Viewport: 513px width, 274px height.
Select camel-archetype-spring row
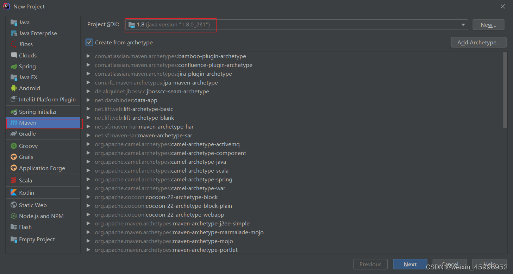(294, 179)
